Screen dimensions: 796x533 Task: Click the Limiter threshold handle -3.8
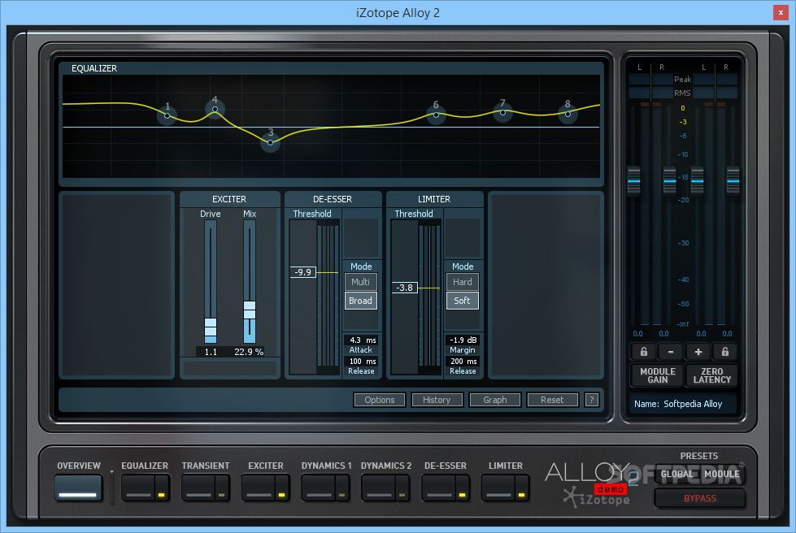coord(405,288)
